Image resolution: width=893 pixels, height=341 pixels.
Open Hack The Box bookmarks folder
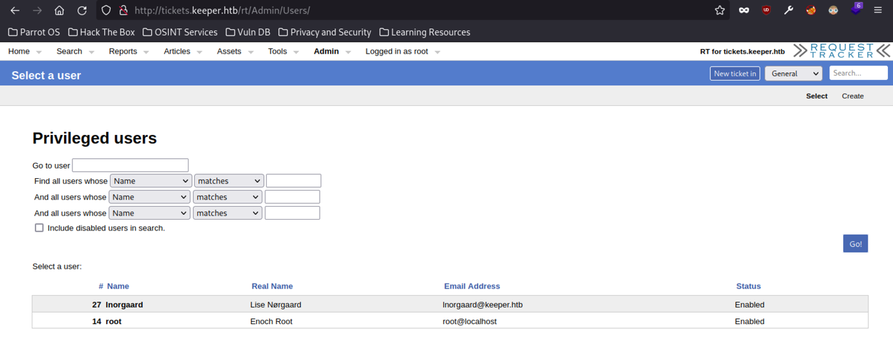click(102, 32)
